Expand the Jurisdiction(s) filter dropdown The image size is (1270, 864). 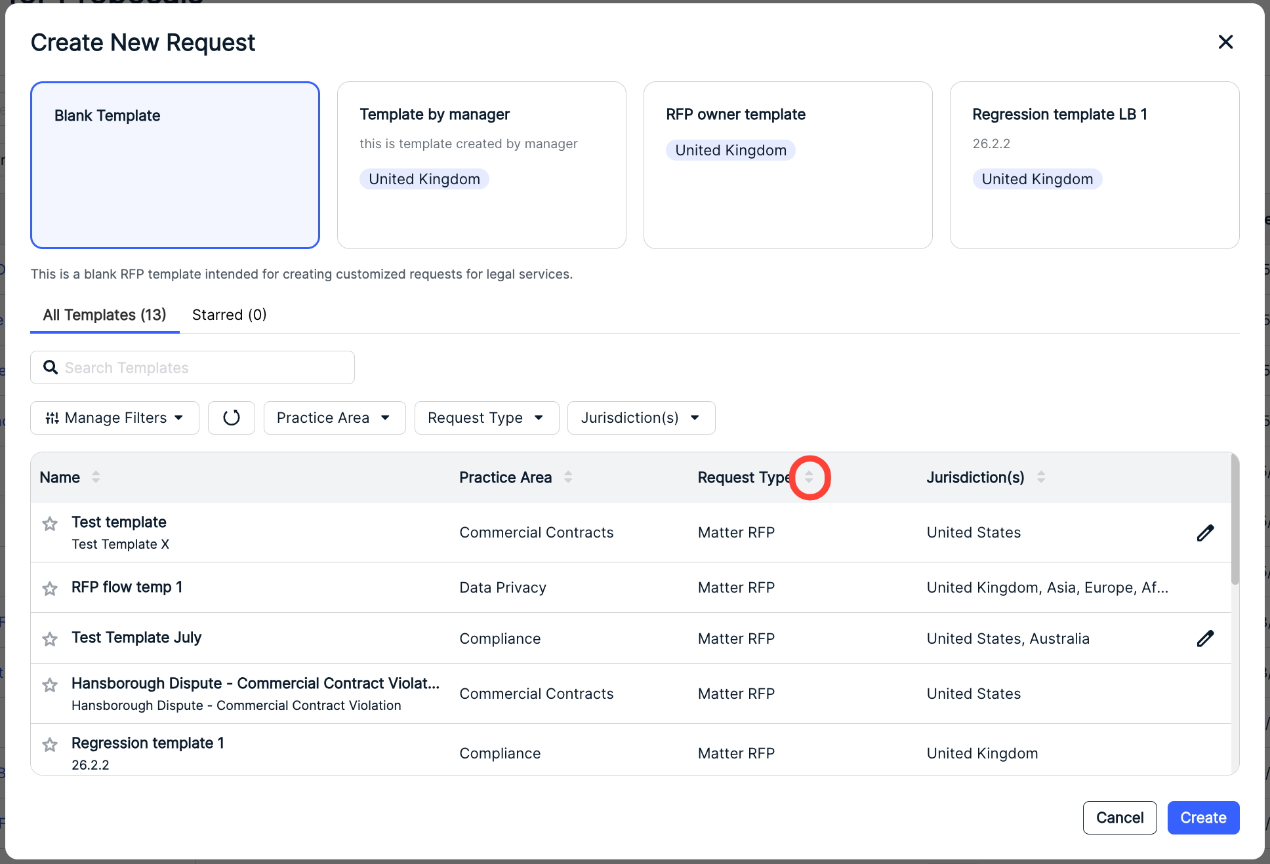click(x=641, y=418)
